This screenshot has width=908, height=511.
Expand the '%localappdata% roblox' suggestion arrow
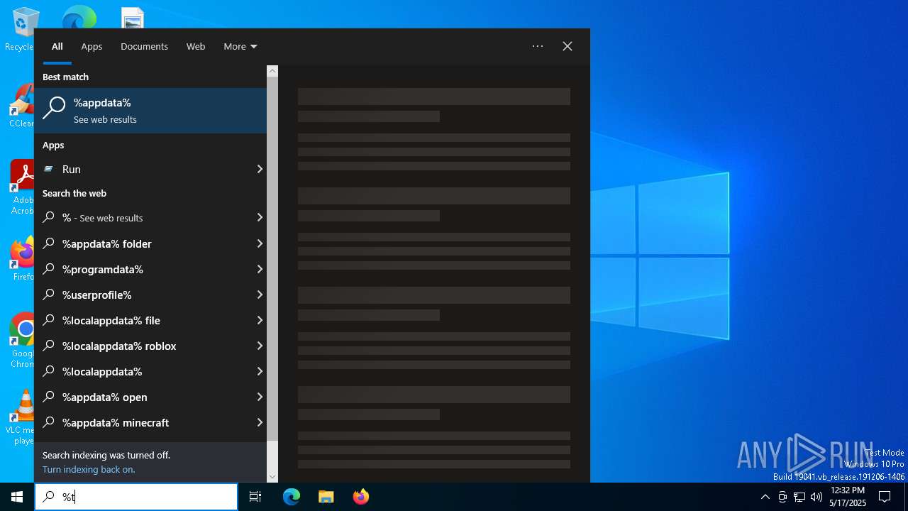click(260, 346)
